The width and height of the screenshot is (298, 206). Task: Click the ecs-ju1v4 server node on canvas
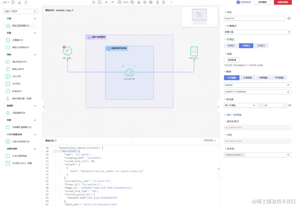coord(129,73)
